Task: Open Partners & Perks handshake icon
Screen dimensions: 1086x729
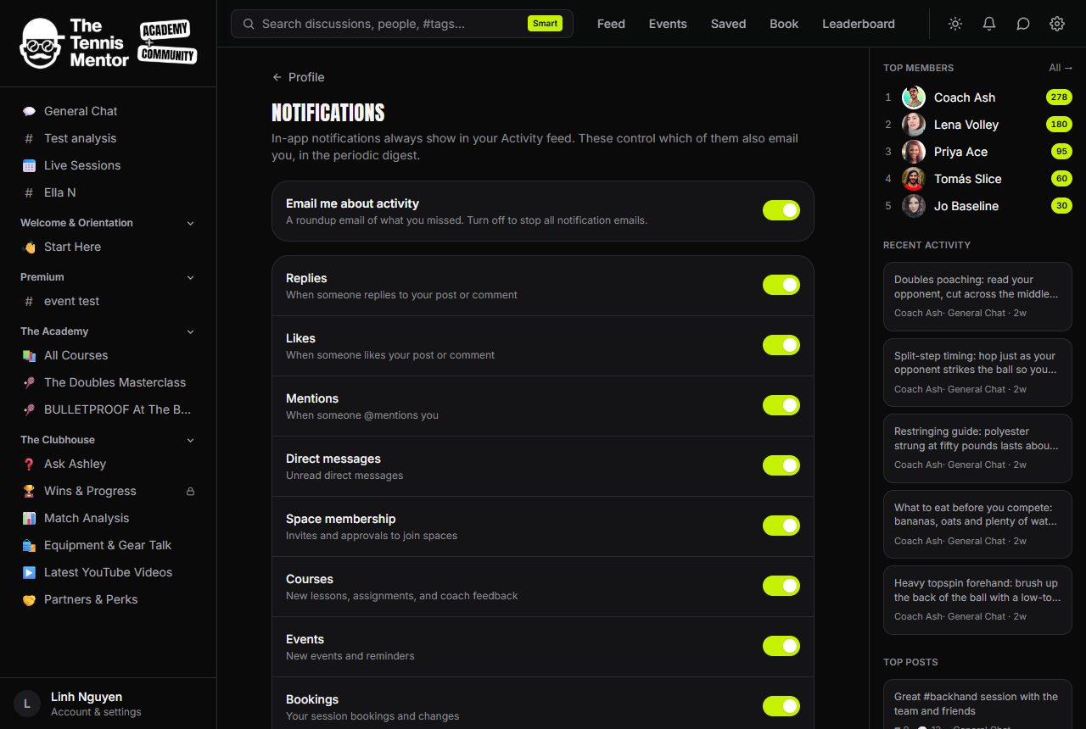Action: coord(29,599)
